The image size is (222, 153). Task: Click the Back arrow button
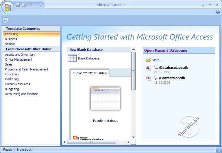click(5, 20)
